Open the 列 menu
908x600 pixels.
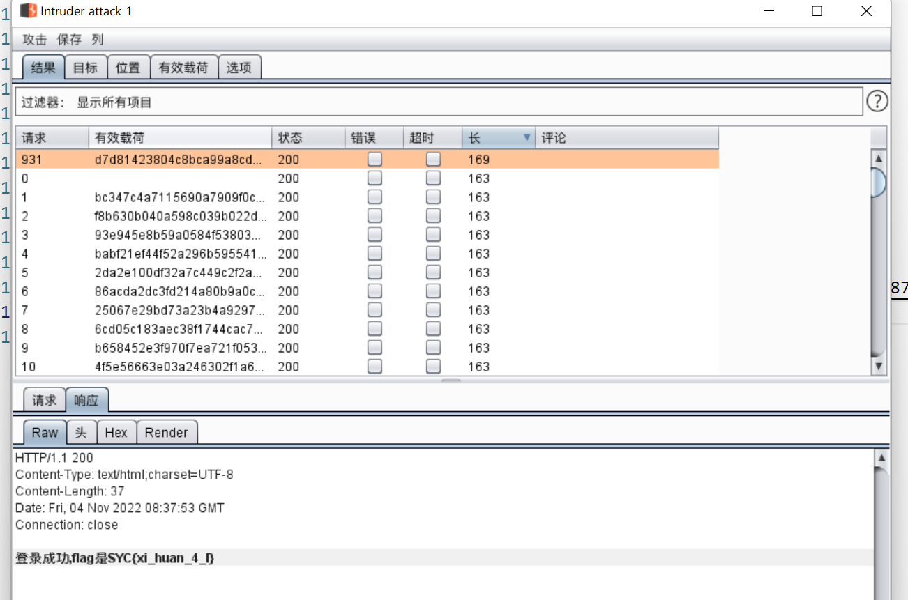pos(98,40)
